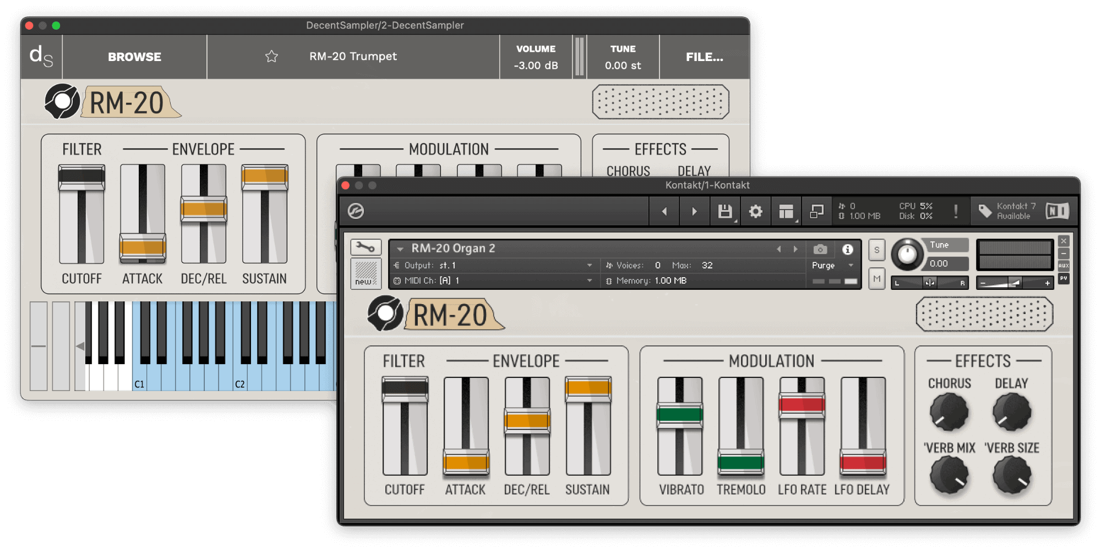Click the camera snapshot icon
1101x550 pixels.
(820, 249)
